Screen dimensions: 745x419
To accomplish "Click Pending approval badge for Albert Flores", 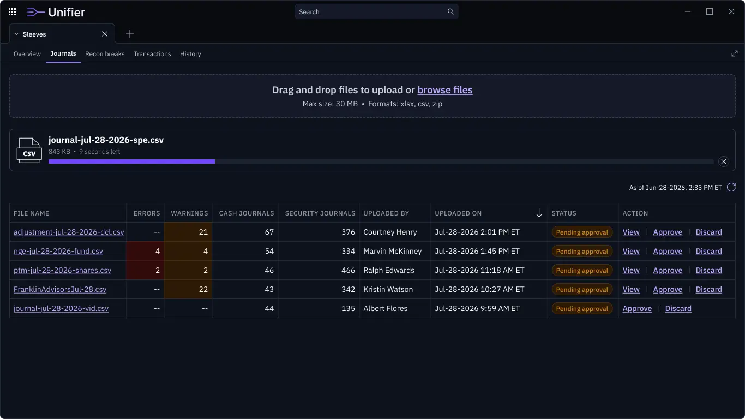I will tap(582, 309).
